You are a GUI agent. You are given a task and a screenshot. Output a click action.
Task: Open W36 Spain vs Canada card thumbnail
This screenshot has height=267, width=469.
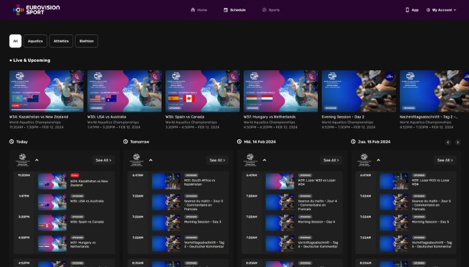203,91
